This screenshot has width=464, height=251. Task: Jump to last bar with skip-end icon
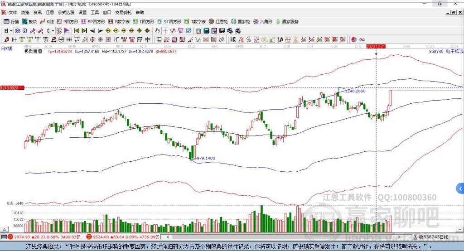pyautogui.click(x=84, y=31)
